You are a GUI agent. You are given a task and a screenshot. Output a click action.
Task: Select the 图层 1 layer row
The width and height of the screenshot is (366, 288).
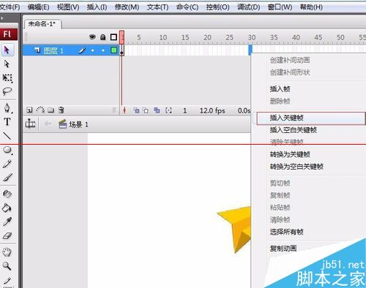[x=71, y=50]
